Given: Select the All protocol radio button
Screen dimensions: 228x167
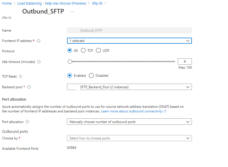Looking at the screenshot, I should point(69,51).
